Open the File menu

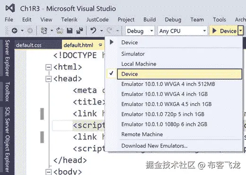(x=9, y=19)
